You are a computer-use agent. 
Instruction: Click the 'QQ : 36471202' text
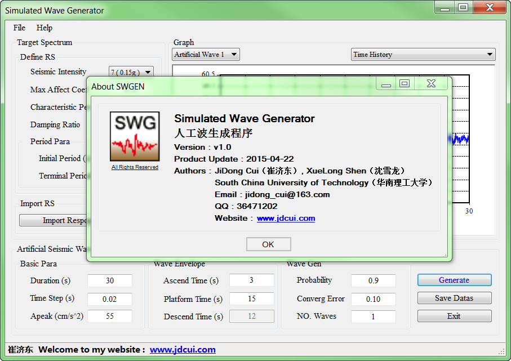(246, 206)
